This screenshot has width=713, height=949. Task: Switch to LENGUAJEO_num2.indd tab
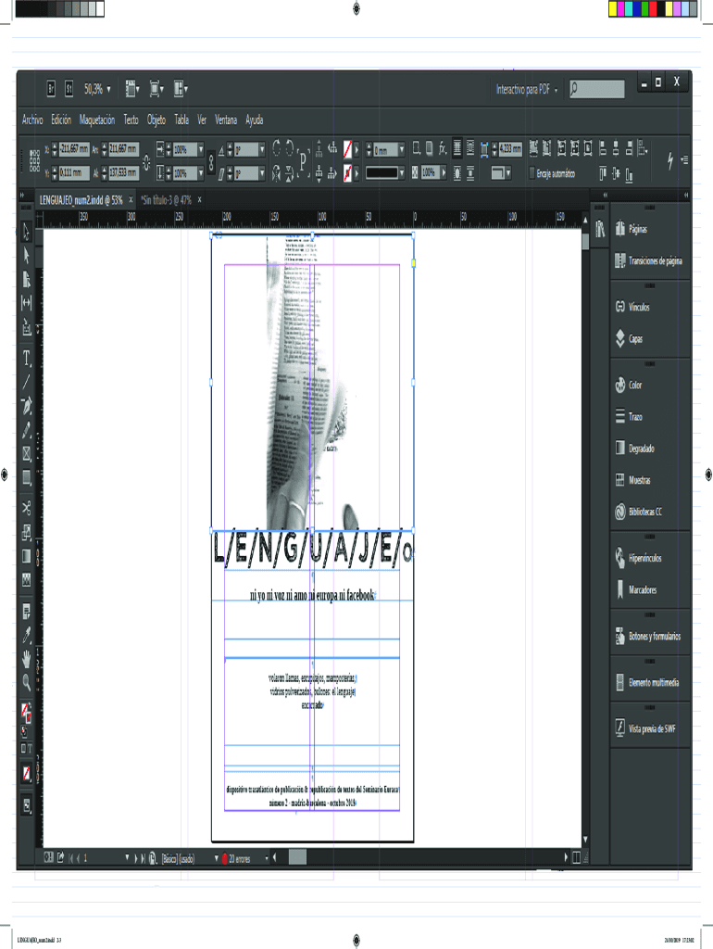81,200
